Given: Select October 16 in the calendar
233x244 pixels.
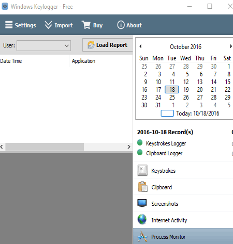Looking at the screenshot, I should point(144,90).
